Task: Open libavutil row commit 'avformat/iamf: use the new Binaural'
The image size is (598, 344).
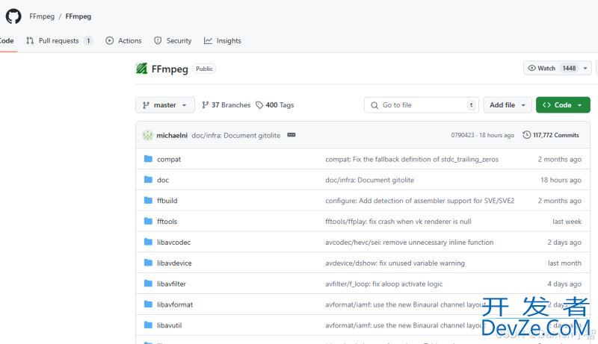Action: click(x=404, y=325)
